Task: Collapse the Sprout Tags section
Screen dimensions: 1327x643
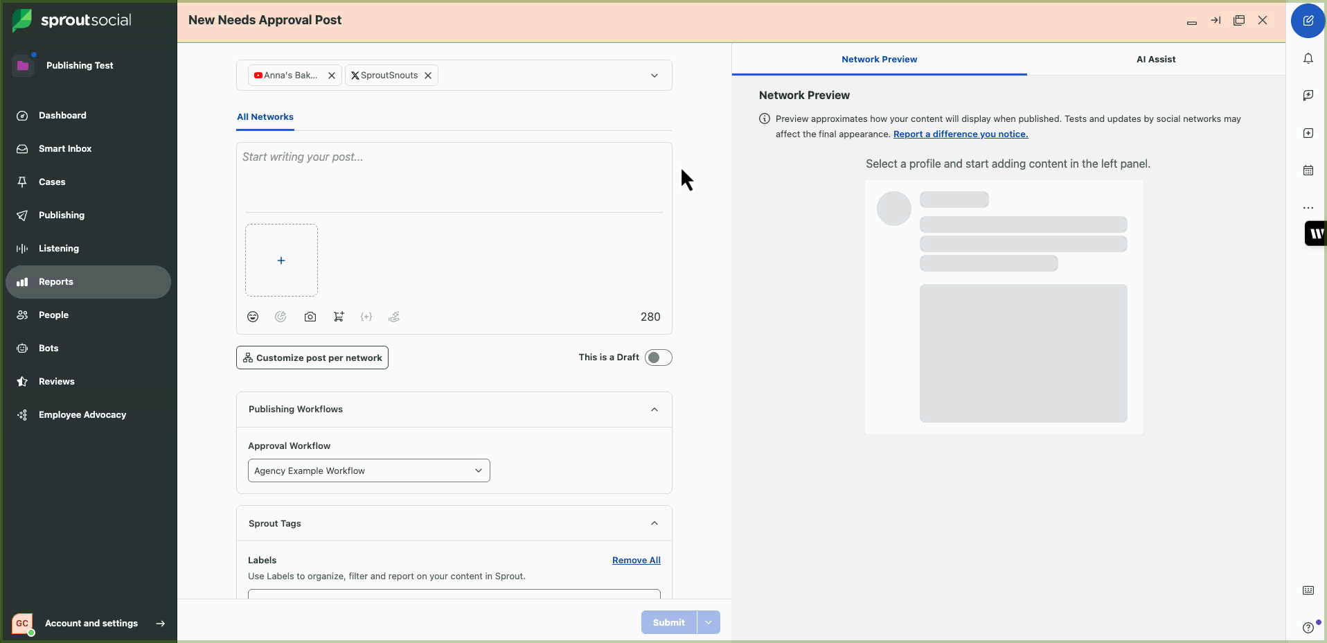Action: [654, 523]
